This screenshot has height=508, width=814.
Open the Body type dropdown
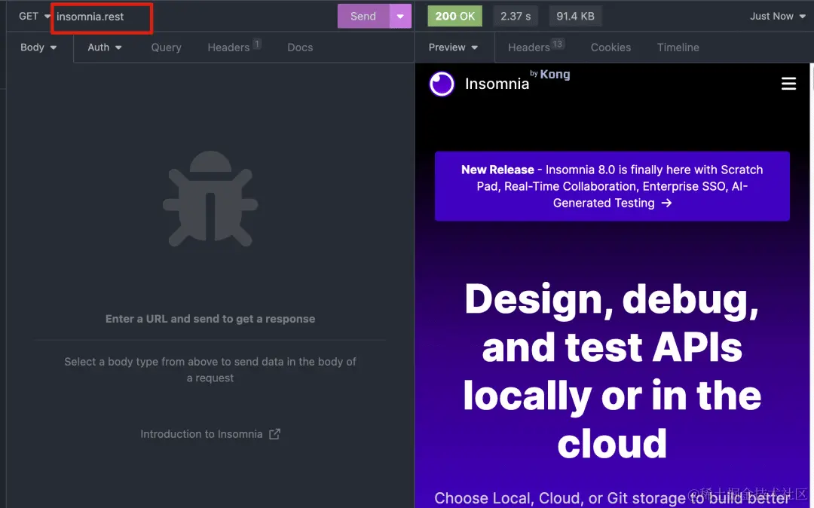click(x=38, y=47)
